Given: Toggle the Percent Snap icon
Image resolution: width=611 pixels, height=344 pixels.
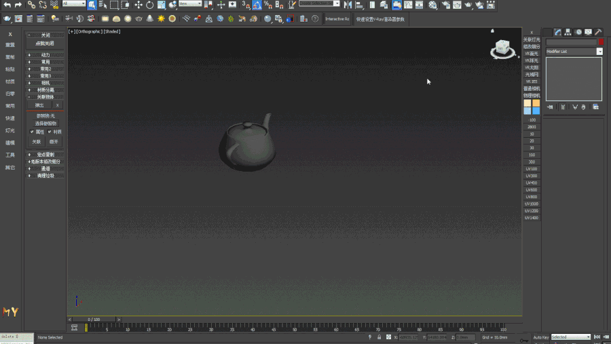Looking at the screenshot, I should pyautogui.click(x=267, y=5).
